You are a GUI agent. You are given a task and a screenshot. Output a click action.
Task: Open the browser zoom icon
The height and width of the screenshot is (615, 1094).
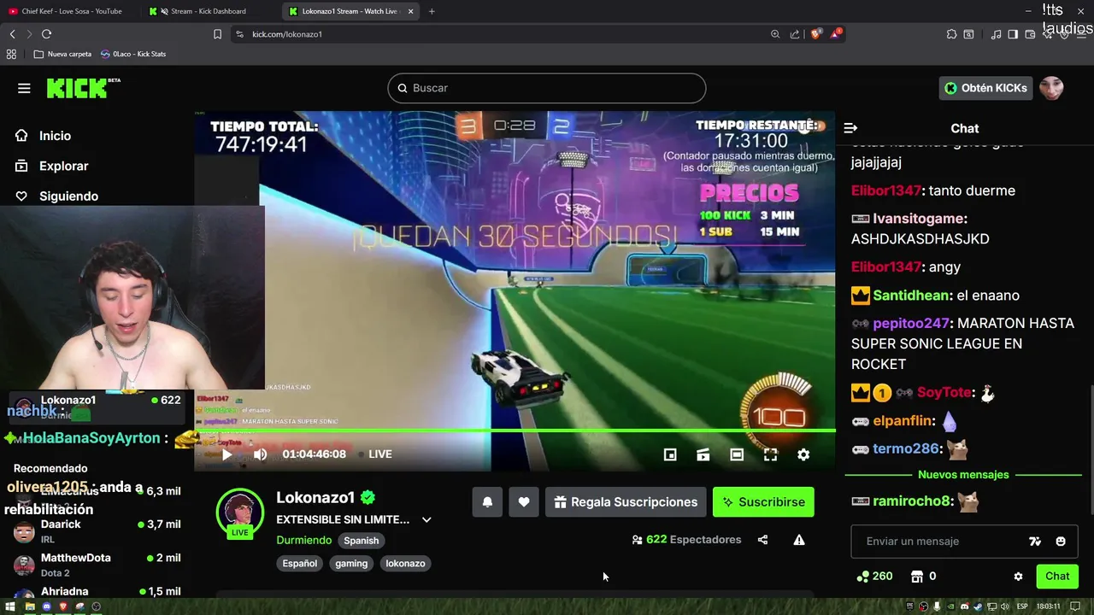point(775,34)
